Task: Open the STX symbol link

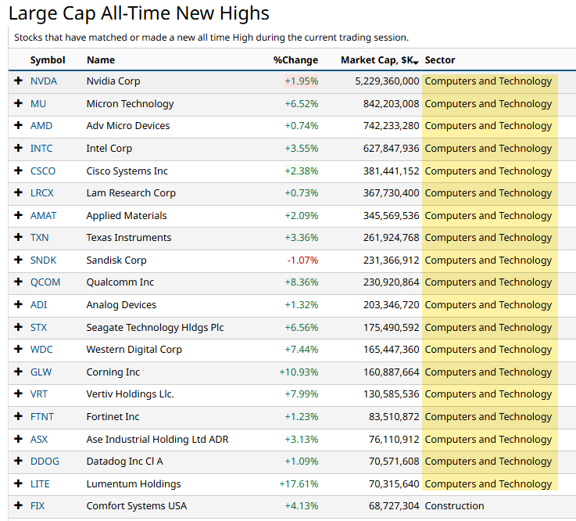Action: pos(38,327)
